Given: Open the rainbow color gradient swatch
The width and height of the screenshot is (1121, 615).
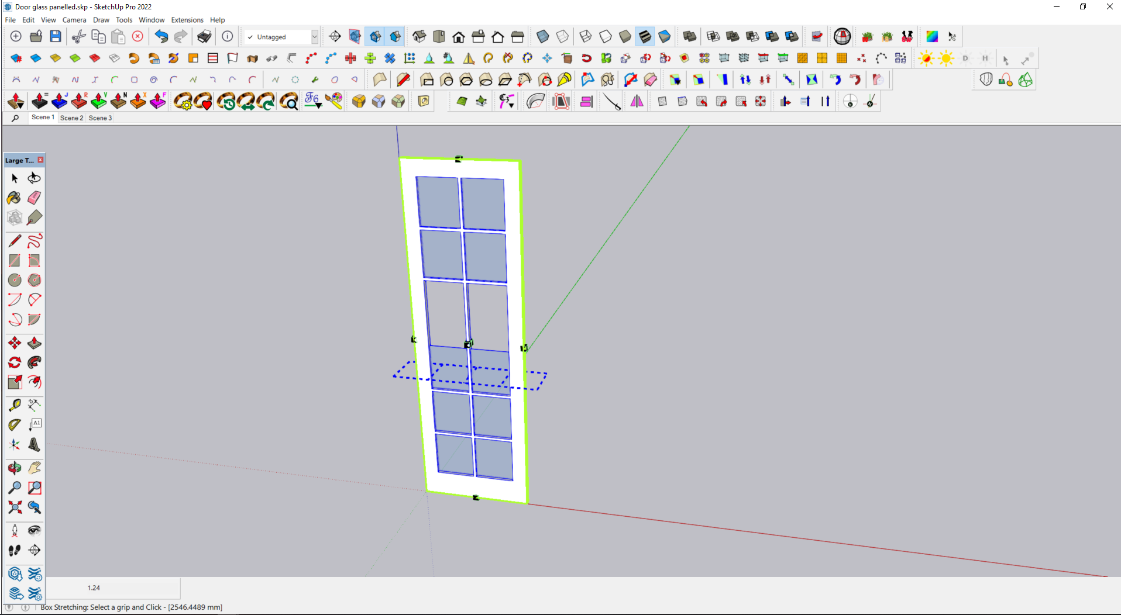Looking at the screenshot, I should [932, 36].
